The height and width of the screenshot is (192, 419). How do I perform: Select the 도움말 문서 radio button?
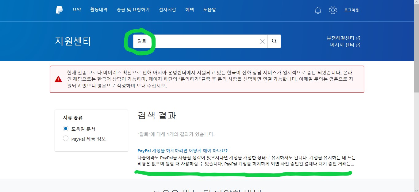pos(65,129)
